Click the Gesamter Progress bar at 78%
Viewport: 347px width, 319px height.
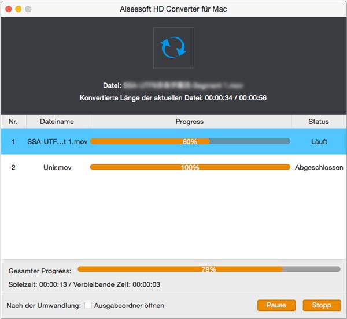(208, 269)
